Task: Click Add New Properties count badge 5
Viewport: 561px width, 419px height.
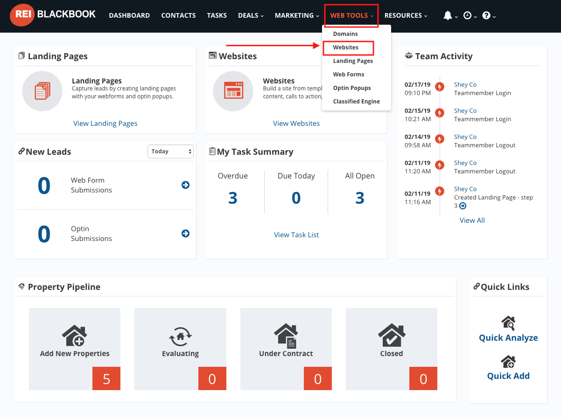Action: (x=106, y=379)
